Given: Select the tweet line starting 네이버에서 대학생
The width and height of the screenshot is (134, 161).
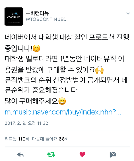Looking at the screenshot, I should click(x=67, y=37).
